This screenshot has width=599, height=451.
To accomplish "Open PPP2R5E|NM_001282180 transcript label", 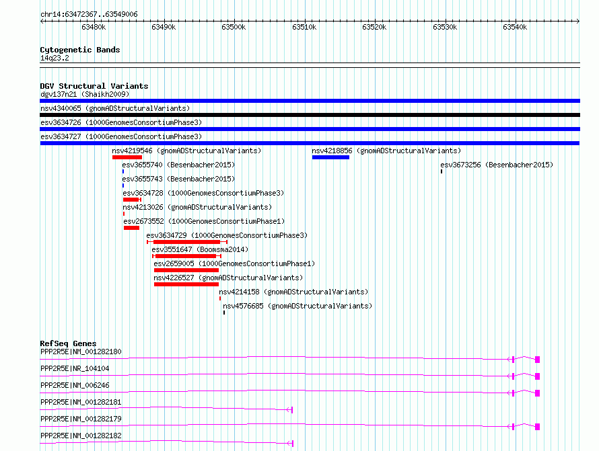I will tap(81, 352).
